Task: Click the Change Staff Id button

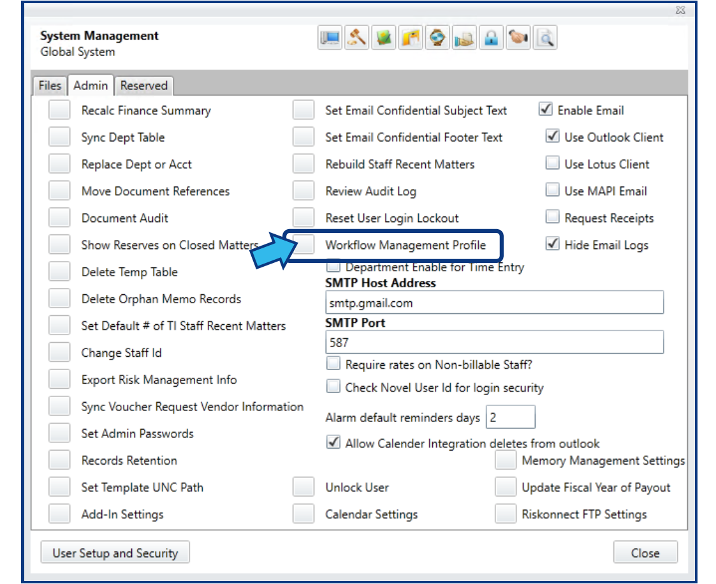Action: 59,352
